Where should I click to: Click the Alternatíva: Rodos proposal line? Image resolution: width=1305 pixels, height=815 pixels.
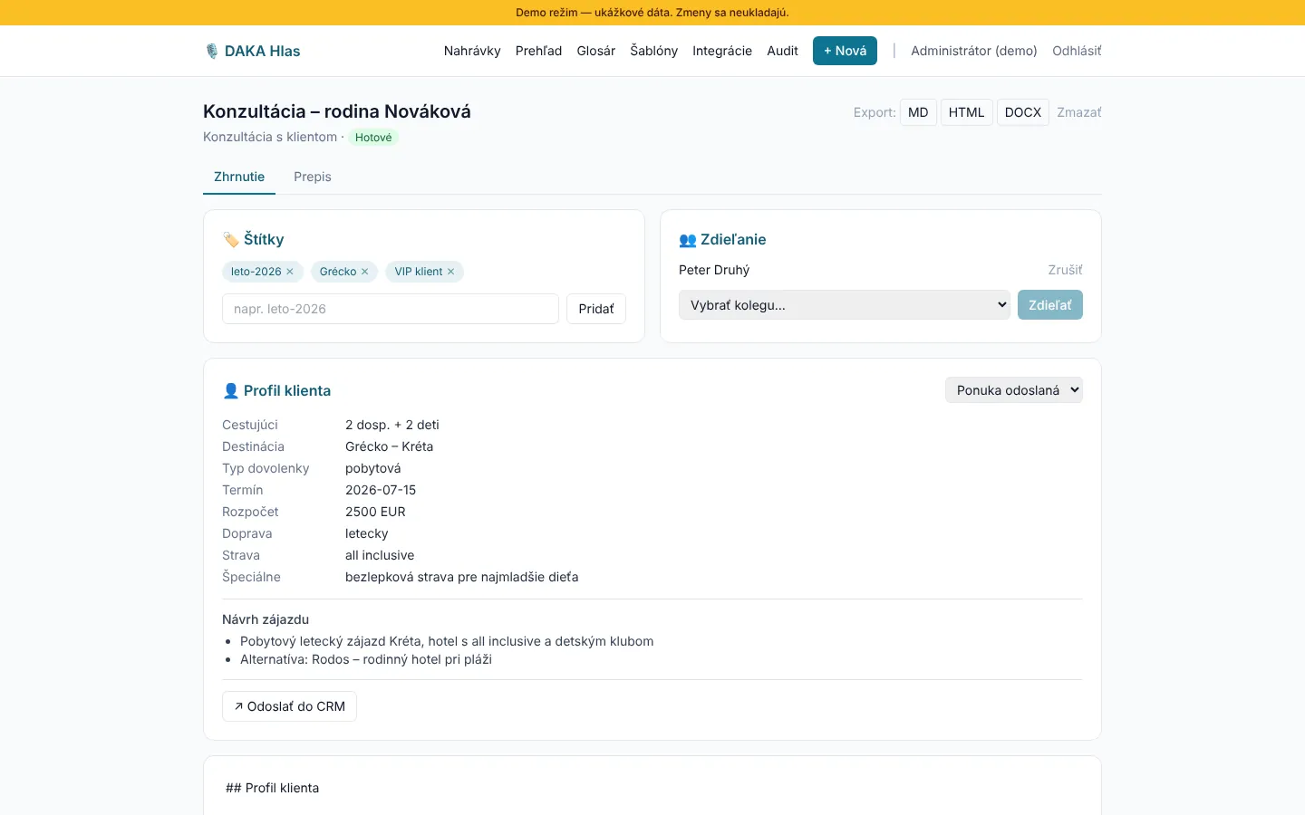(x=366, y=659)
